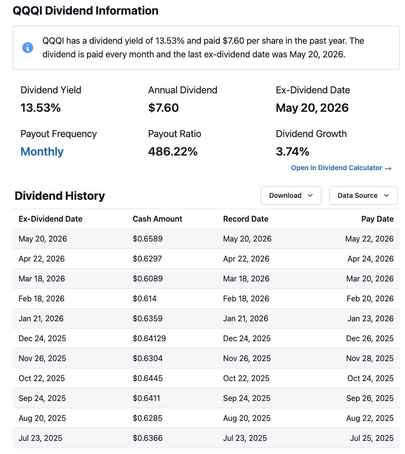Image resolution: width=405 pixels, height=454 pixels.
Task: Click the $0.64129 cash amount
Action: [x=149, y=338]
